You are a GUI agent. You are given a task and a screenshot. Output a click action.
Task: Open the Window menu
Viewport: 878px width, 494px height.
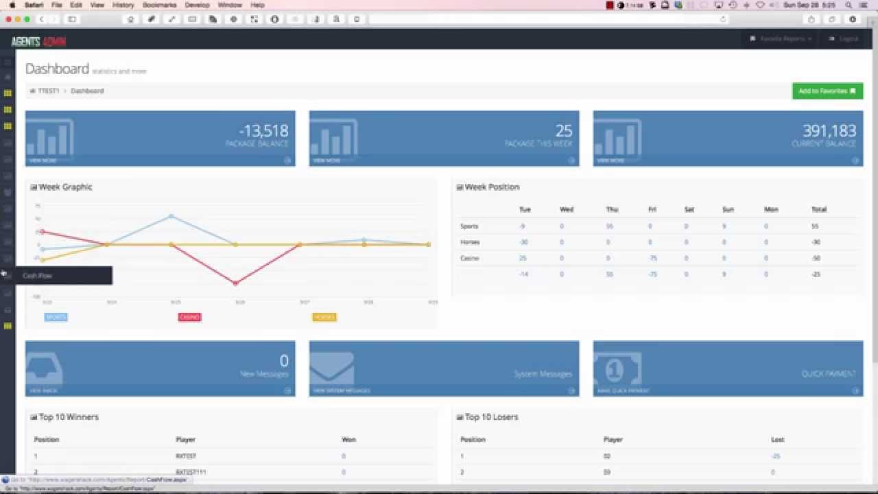coord(230,5)
